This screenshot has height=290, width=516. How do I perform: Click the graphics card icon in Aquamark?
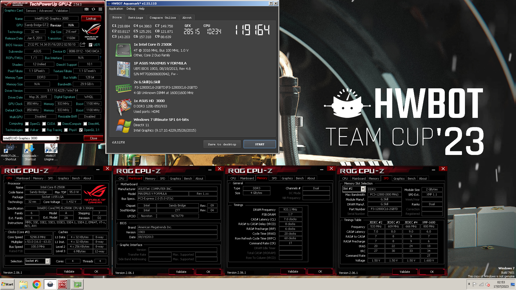pos(123,107)
